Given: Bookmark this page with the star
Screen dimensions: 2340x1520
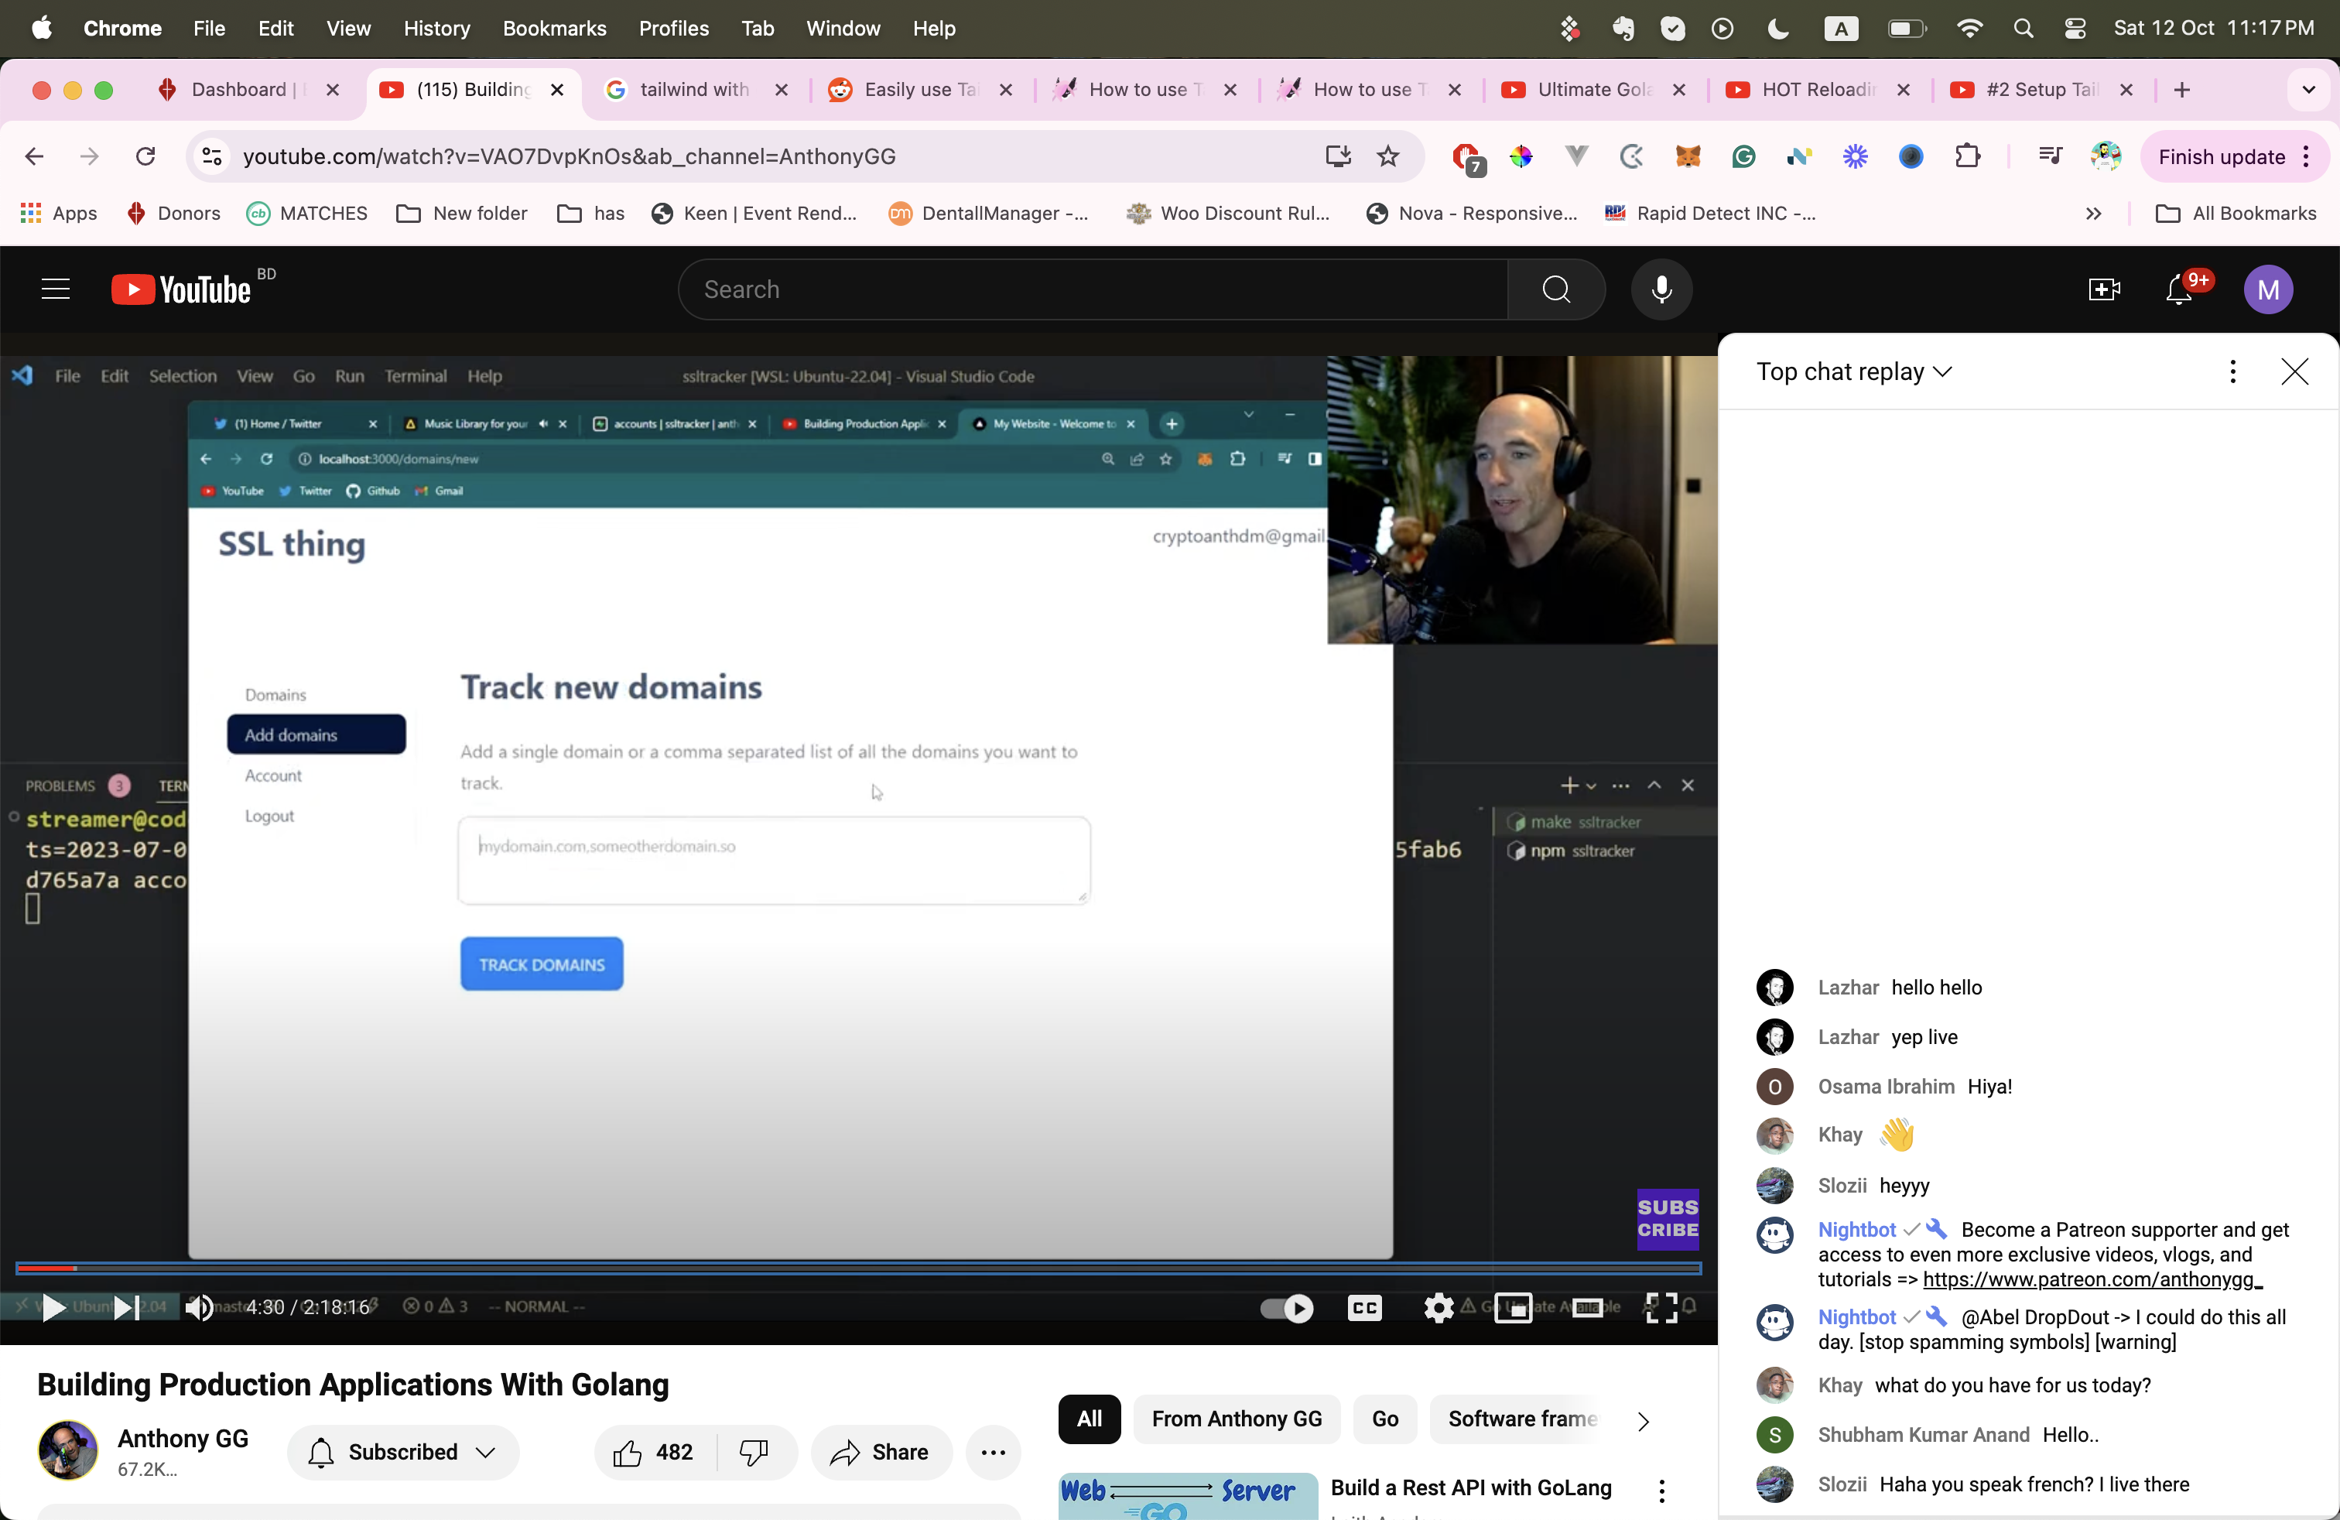Looking at the screenshot, I should tap(1388, 156).
